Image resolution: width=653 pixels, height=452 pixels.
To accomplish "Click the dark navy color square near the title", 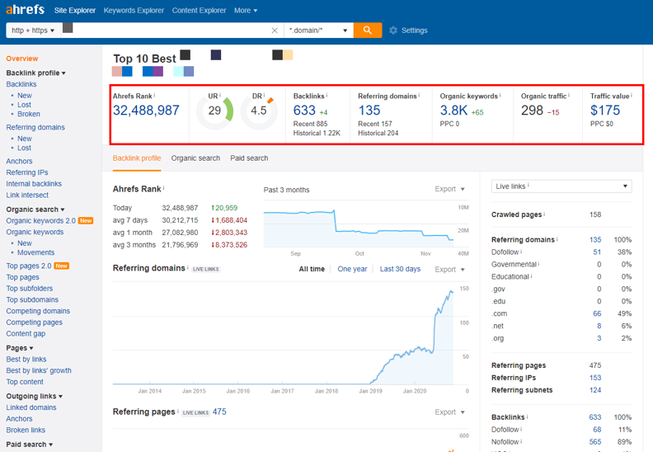I will point(216,55).
